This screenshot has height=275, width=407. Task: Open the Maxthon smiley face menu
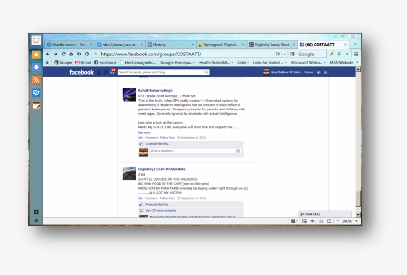coord(36,40)
